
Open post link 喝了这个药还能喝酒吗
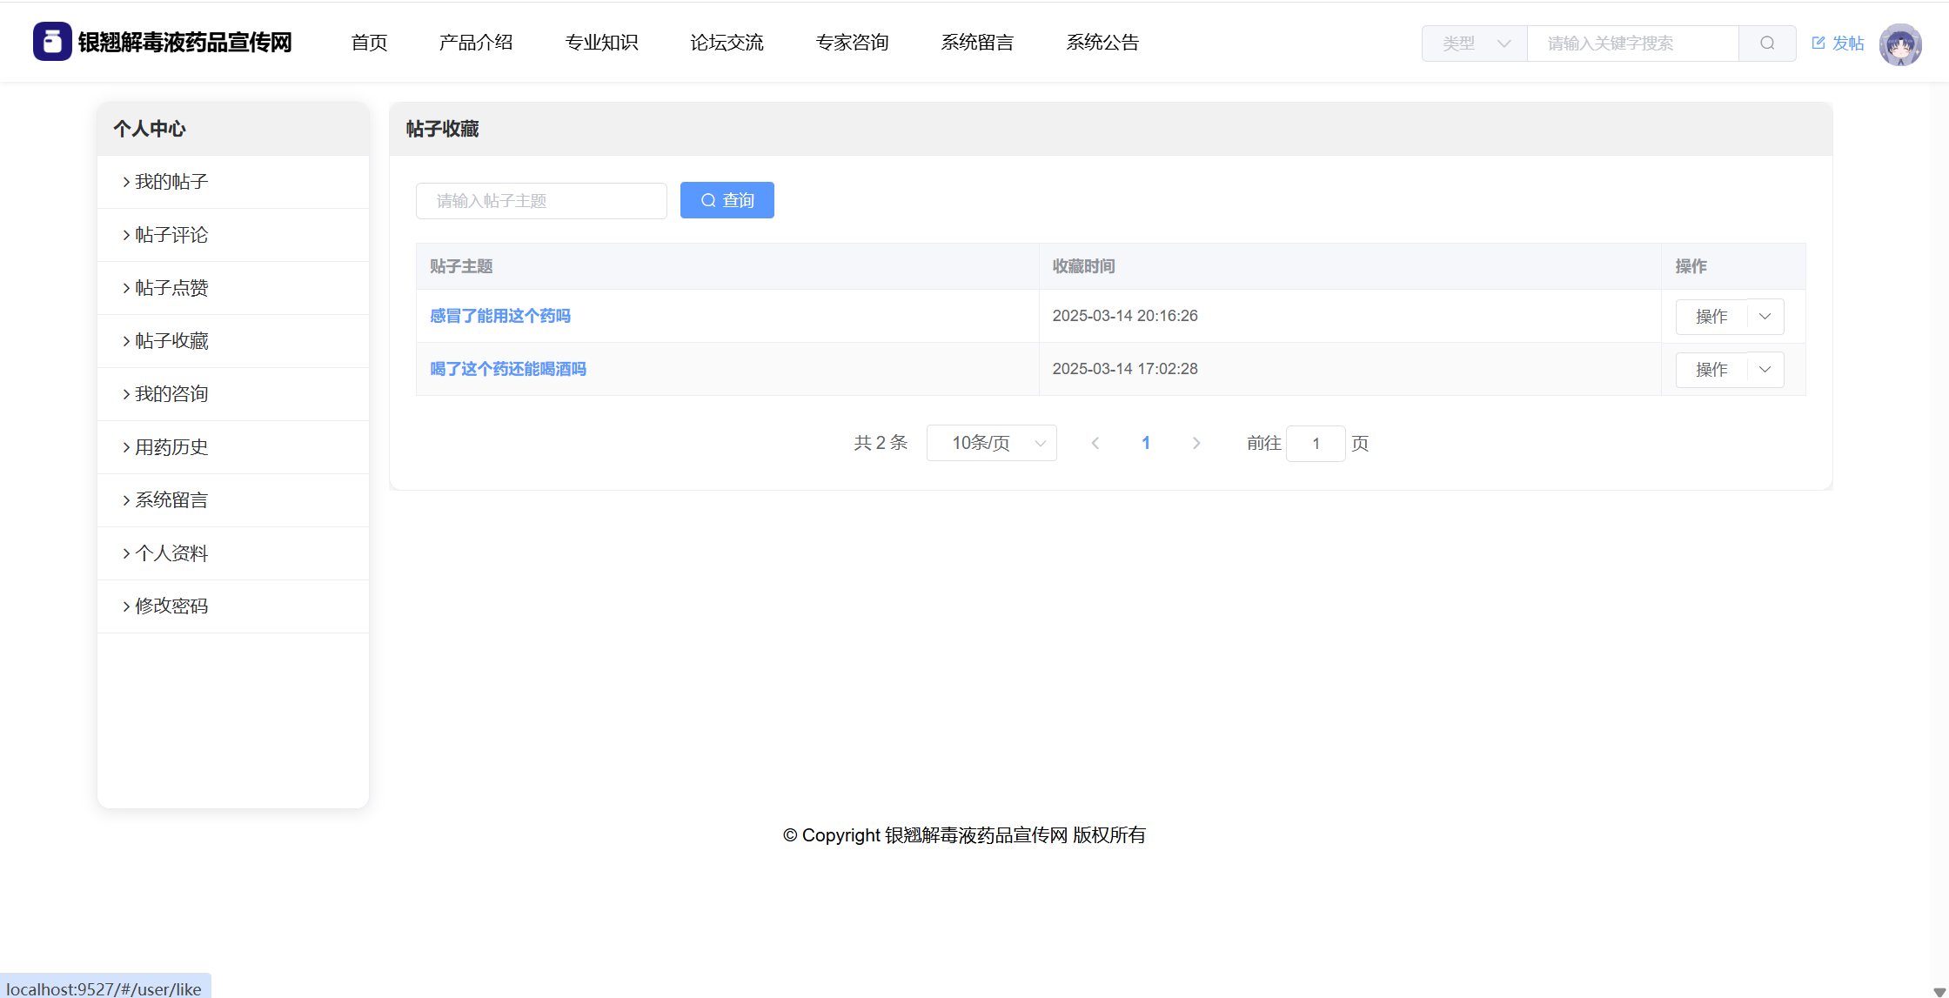tap(508, 369)
